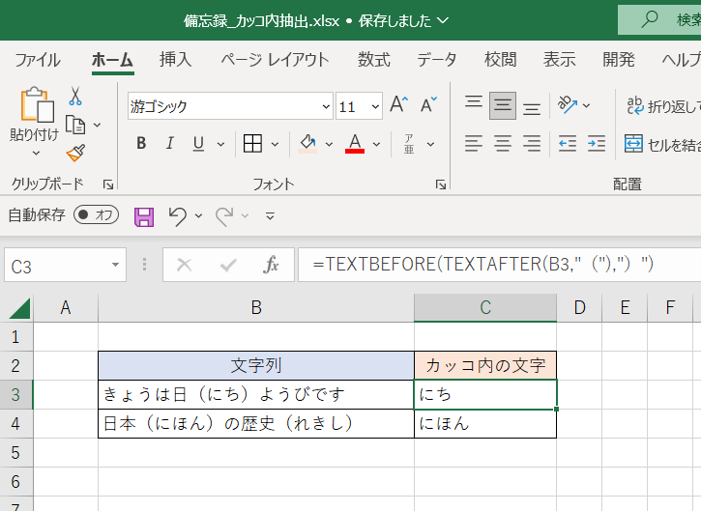Apply red font color
Viewport: 701px width, 511px height.
pyautogui.click(x=355, y=144)
